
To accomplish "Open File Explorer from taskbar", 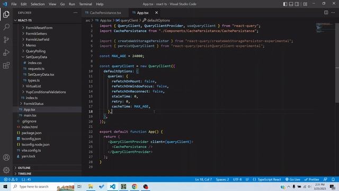I will point(91,186).
